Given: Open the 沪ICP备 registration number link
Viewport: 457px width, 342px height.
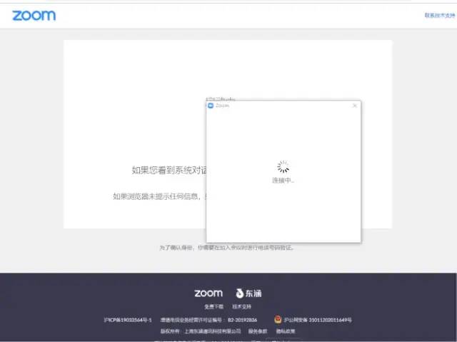Looking at the screenshot, I should pos(128,320).
